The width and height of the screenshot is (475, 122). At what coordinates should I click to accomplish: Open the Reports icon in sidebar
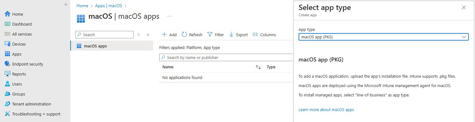coord(8,74)
